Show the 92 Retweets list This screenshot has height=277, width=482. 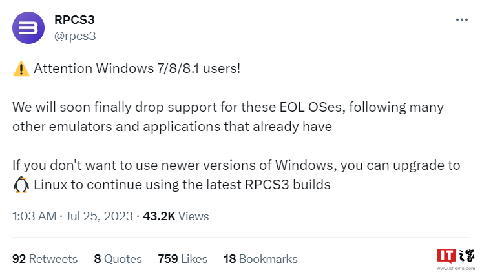pos(45,259)
